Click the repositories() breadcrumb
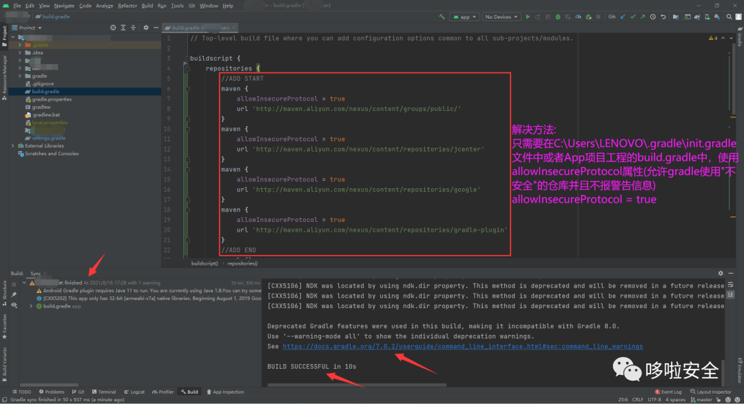This screenshot has width=744, height=404. pyautogui.click(x=242, y=263)
